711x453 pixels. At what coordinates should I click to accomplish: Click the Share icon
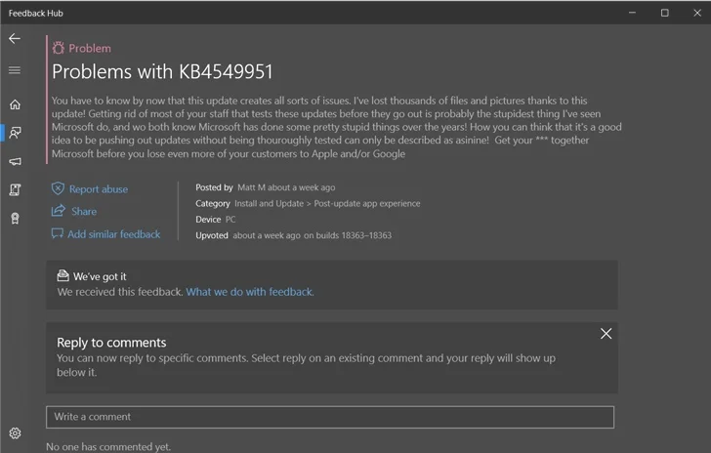coord(59,211)
